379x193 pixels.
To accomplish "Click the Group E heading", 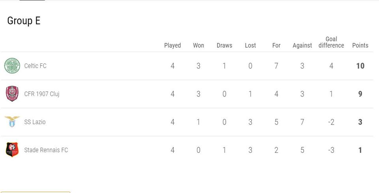I will click(x=24, y=21).
